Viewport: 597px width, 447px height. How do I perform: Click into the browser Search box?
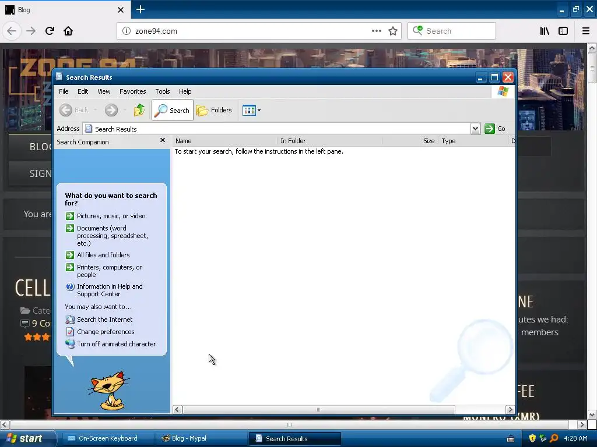pos(452,31)
